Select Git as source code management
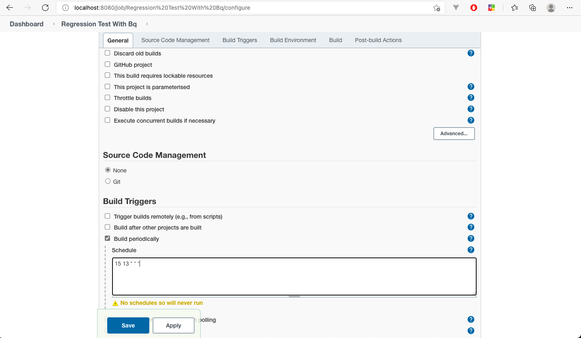This screenshot has width=581, height=338. tap(108, 181)
